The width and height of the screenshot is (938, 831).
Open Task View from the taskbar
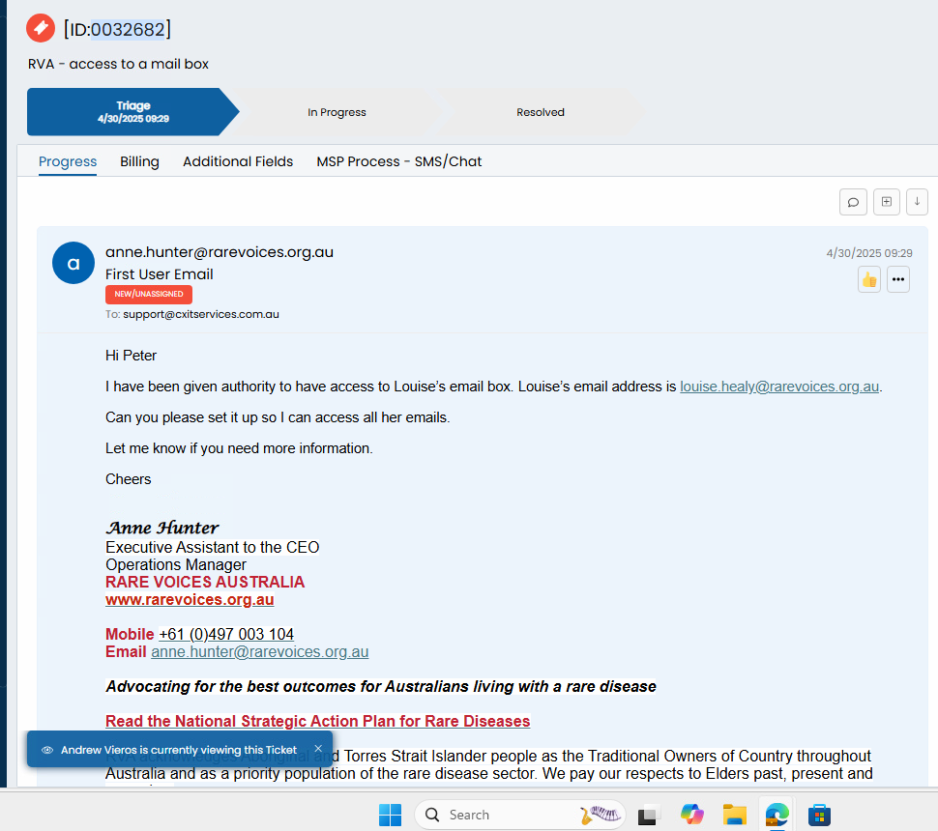649,816
